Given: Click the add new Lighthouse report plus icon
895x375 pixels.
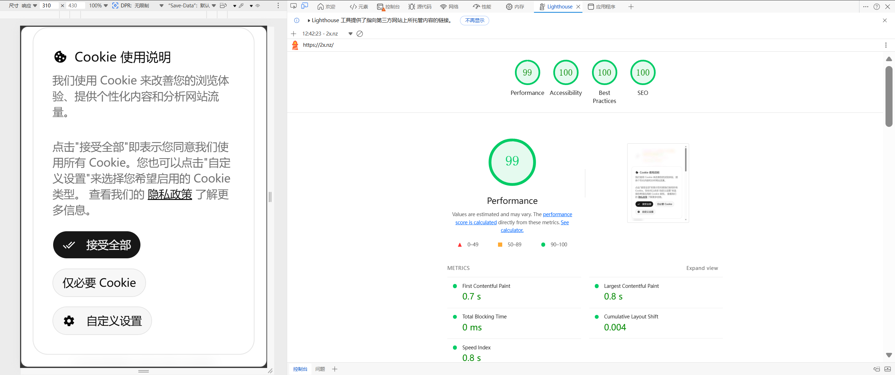Looking at the screenshot, I should (x=294, y=34).
